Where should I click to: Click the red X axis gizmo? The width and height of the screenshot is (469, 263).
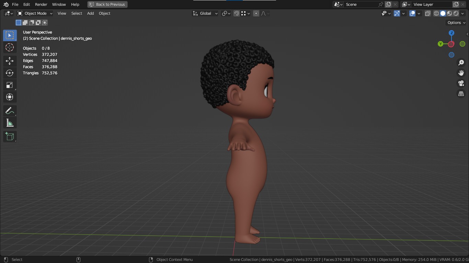(x=451, y=44)
